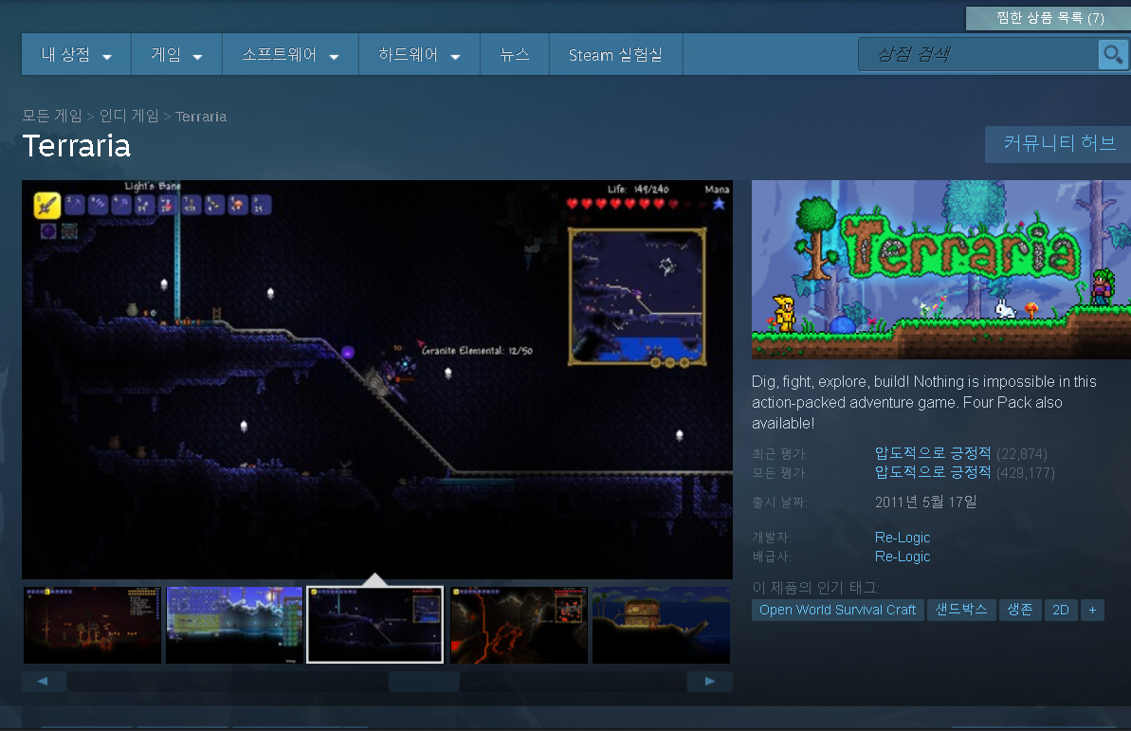Select the ocean boat screenshot thumbnail
The height and width of the screenshot is (731, 1131).
661,625
